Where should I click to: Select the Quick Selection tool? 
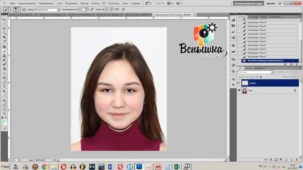[x=4, y=33]
